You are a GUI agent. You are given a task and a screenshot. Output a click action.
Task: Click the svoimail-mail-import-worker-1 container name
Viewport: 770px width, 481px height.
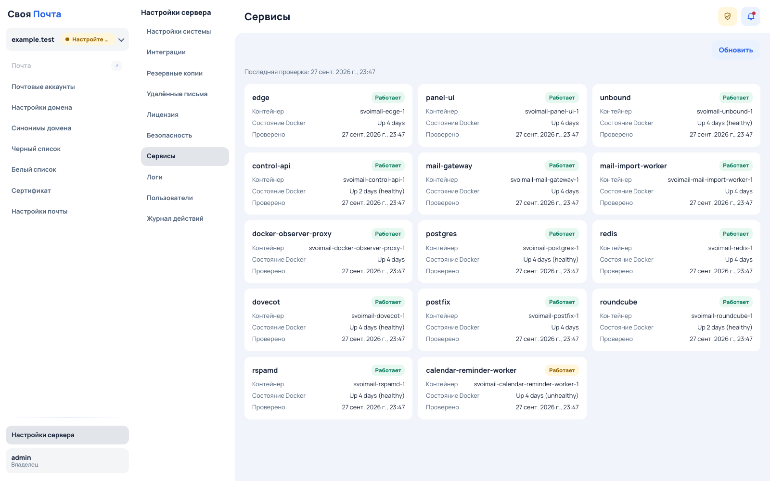point(710,180)
